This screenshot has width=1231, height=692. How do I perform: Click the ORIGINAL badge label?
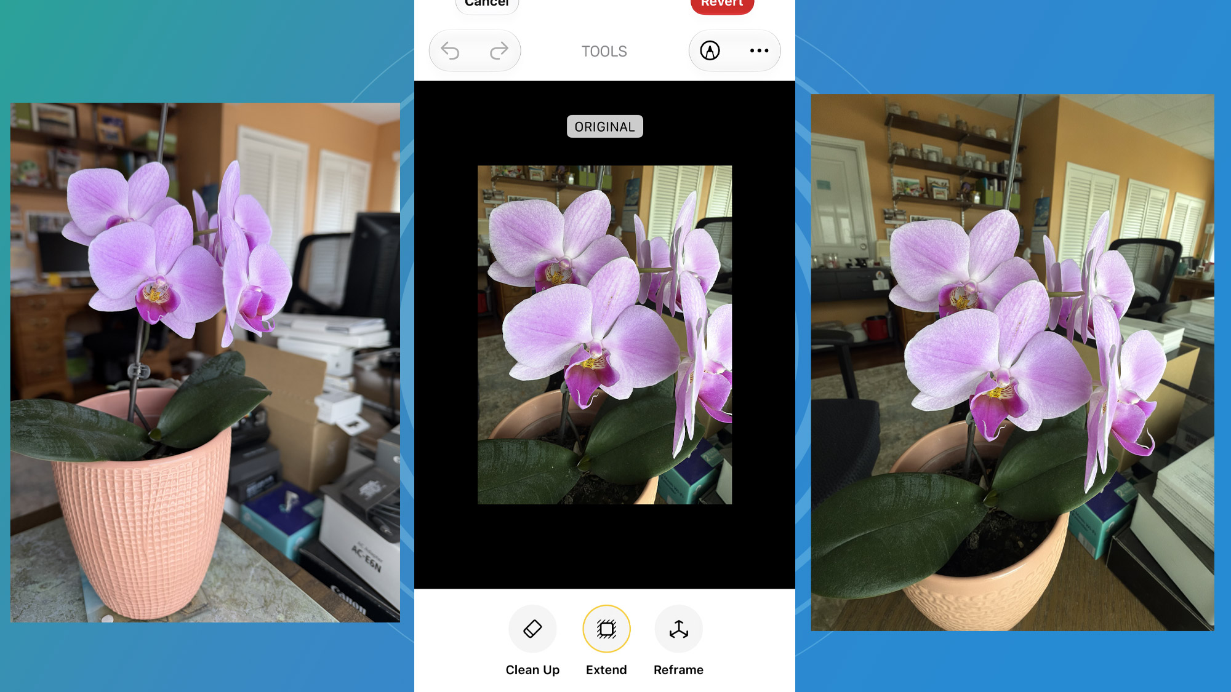604,127
